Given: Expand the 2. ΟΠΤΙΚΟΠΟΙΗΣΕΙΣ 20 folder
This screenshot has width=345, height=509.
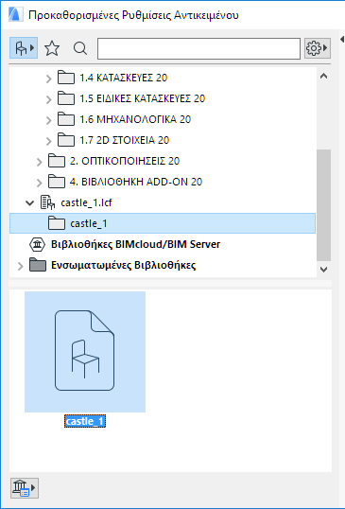Looking at the screenshot, I should [x=40, y=162].
